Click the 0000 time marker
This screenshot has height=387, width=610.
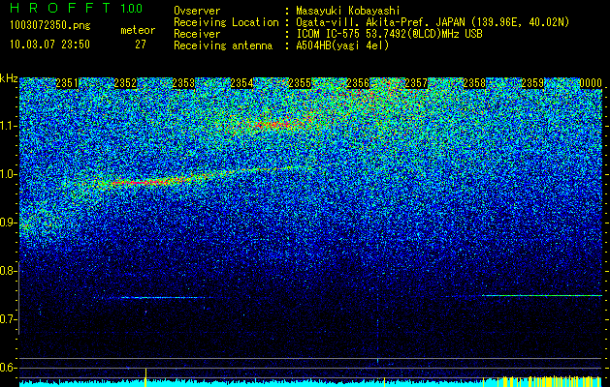[591, 83]
